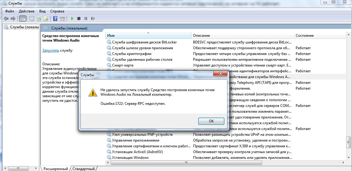Click the Back arrow toolbar icon

click(6, 19)
